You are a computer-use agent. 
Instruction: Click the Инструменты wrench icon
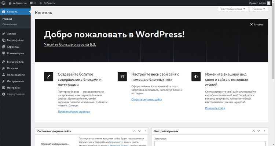point(4,81)
